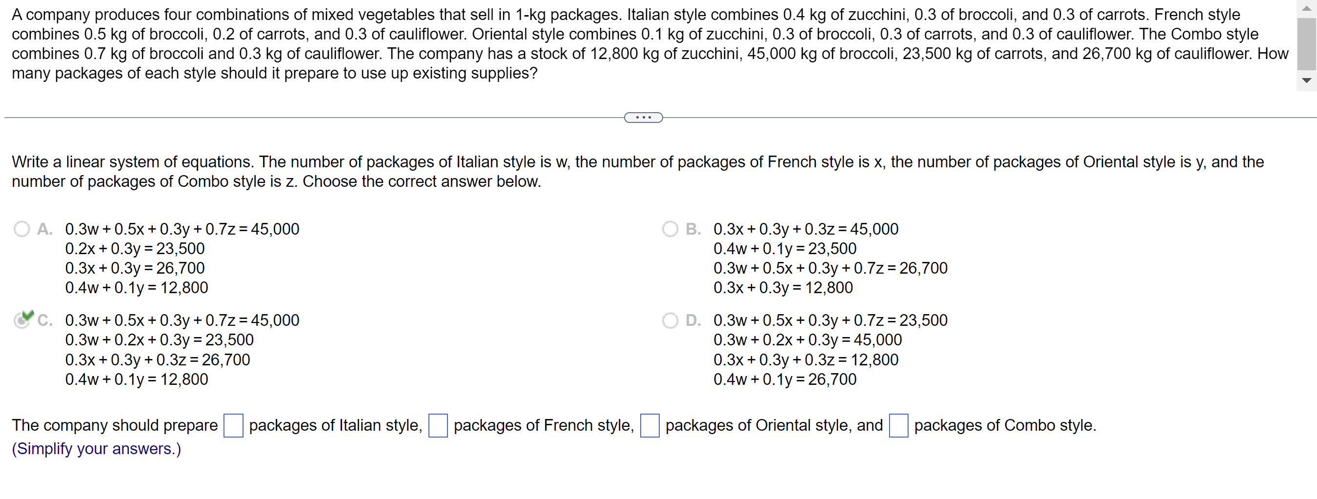This screenshot has width=1317, height=499.
Task: Click the scrollbar up arrow
Action: pos(1307,8)
